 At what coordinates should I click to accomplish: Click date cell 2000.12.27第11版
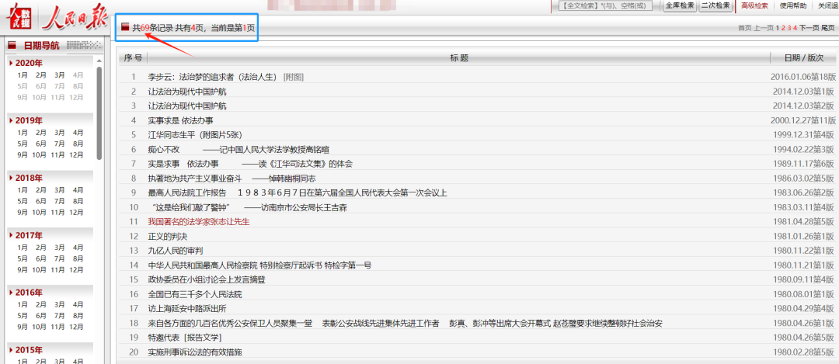[802, 121]
